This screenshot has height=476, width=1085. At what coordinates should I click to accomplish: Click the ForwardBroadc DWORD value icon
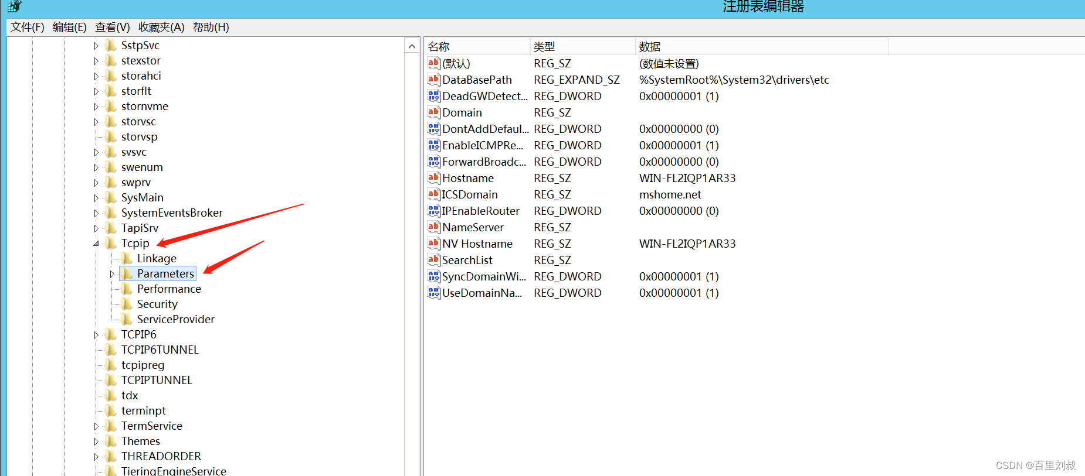click(x=433, y=162)
